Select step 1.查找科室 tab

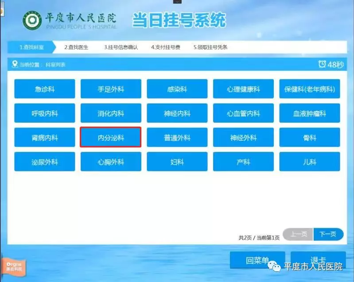point(31,47)
